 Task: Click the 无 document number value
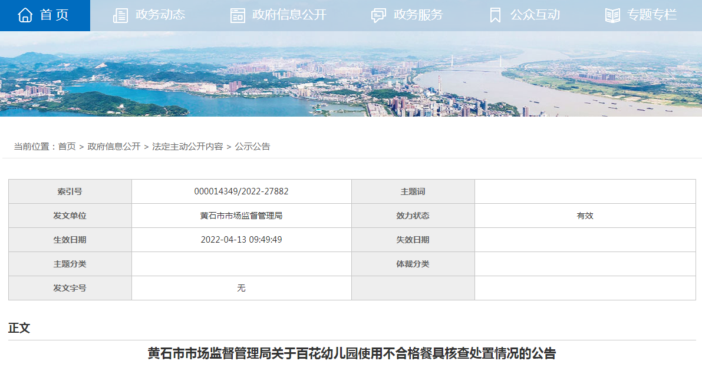(x=241, y=288)
